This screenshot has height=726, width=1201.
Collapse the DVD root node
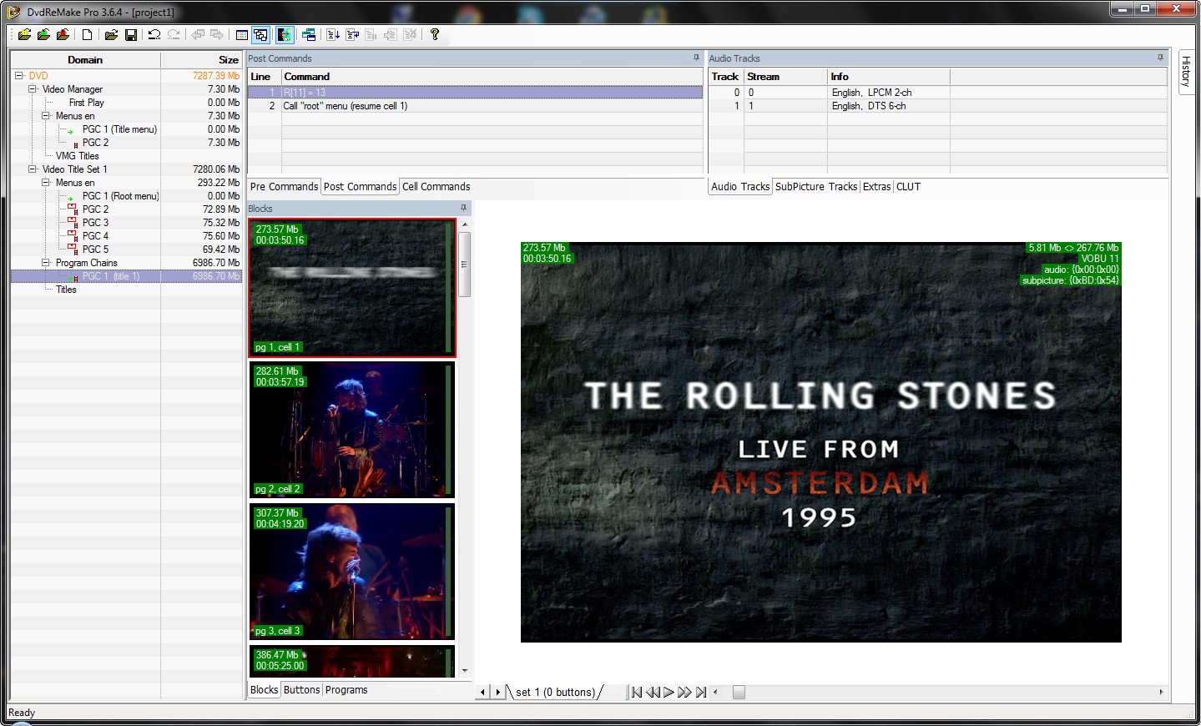pos(18,76)
